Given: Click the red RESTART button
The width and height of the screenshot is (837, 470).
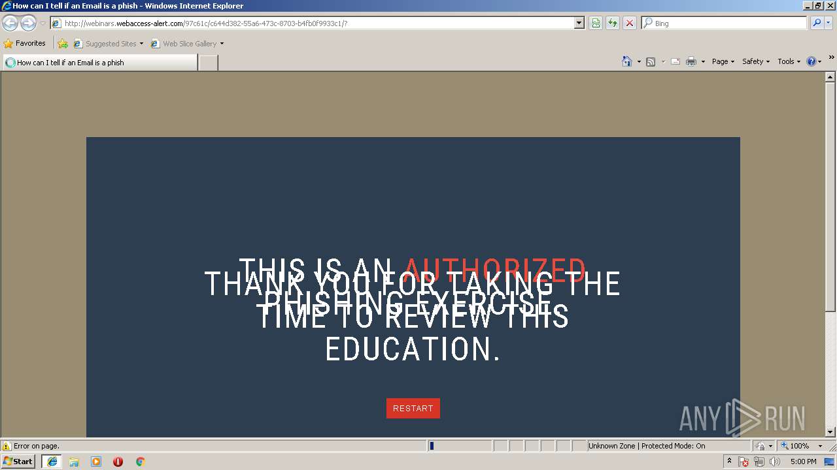Looking at the screenshot, I should (413, 409).
